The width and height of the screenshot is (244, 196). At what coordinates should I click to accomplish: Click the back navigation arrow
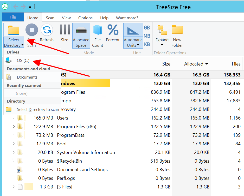[x=16, y=7]
